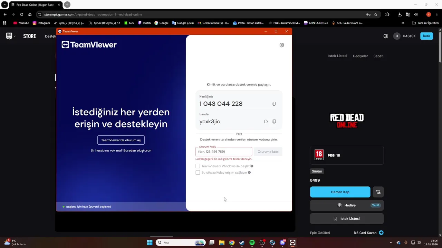This screenshot has width=442, height=248.
Task: Open Discord from the taskbar
Action: [x=282, y=242]
